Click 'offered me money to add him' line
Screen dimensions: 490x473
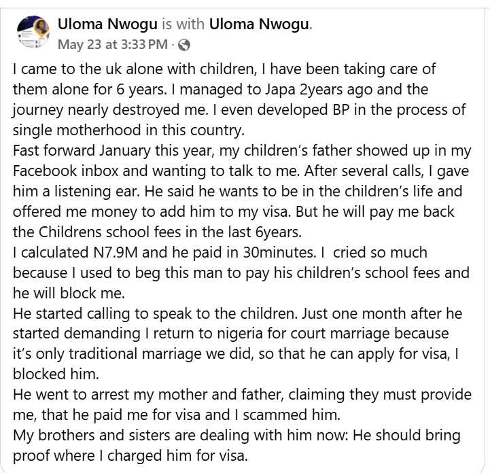point(123,211)
